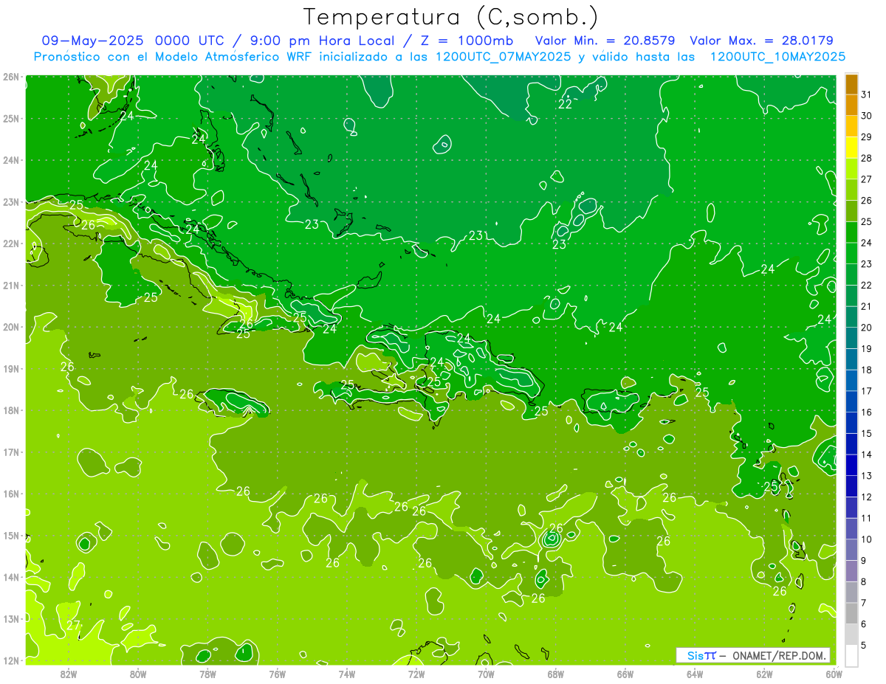Click the '09-May-2025 0000 UTC' date text

pos(134,41)
